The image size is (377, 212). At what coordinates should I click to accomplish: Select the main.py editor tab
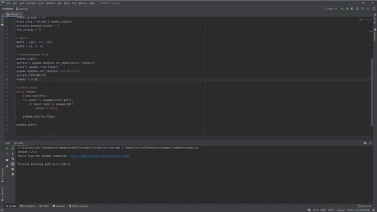(13, 14)
